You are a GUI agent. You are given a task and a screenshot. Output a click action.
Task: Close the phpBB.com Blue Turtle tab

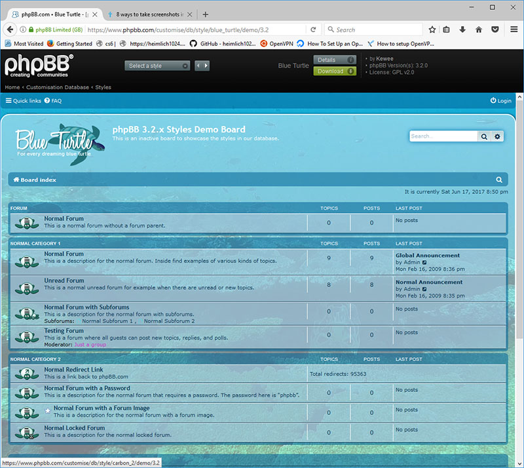(95, 14)
